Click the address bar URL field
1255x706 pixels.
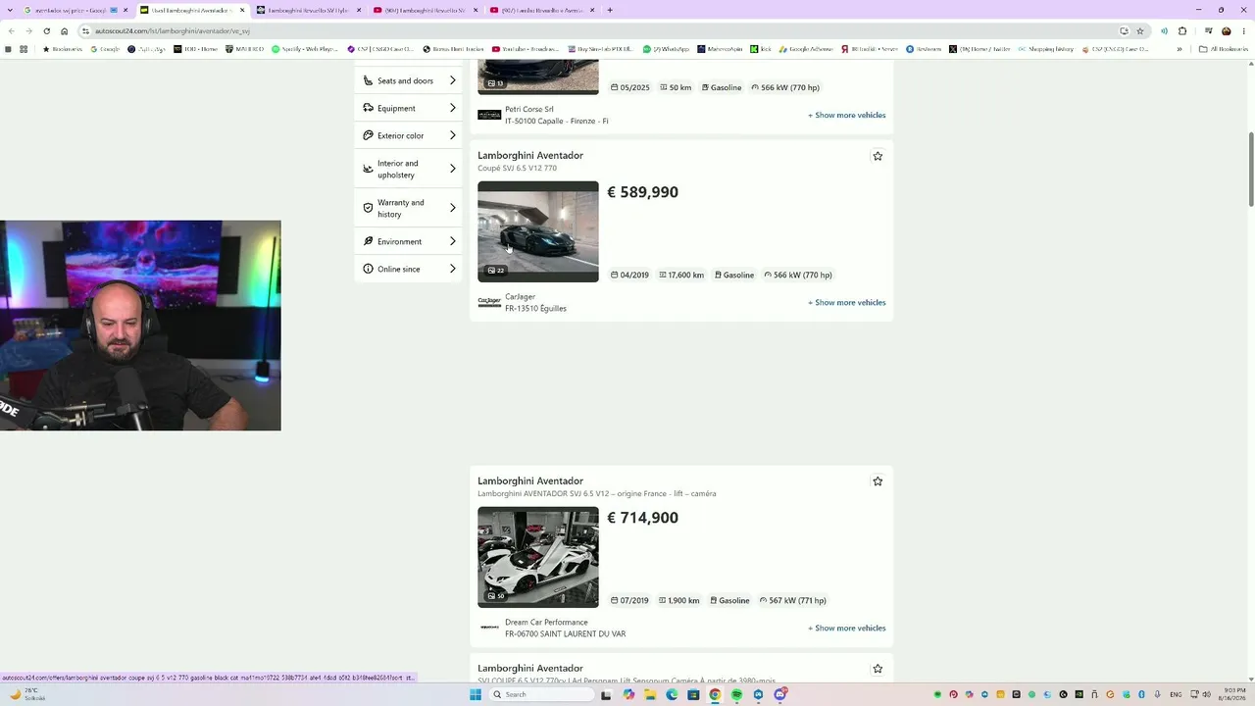coord(598,30)
